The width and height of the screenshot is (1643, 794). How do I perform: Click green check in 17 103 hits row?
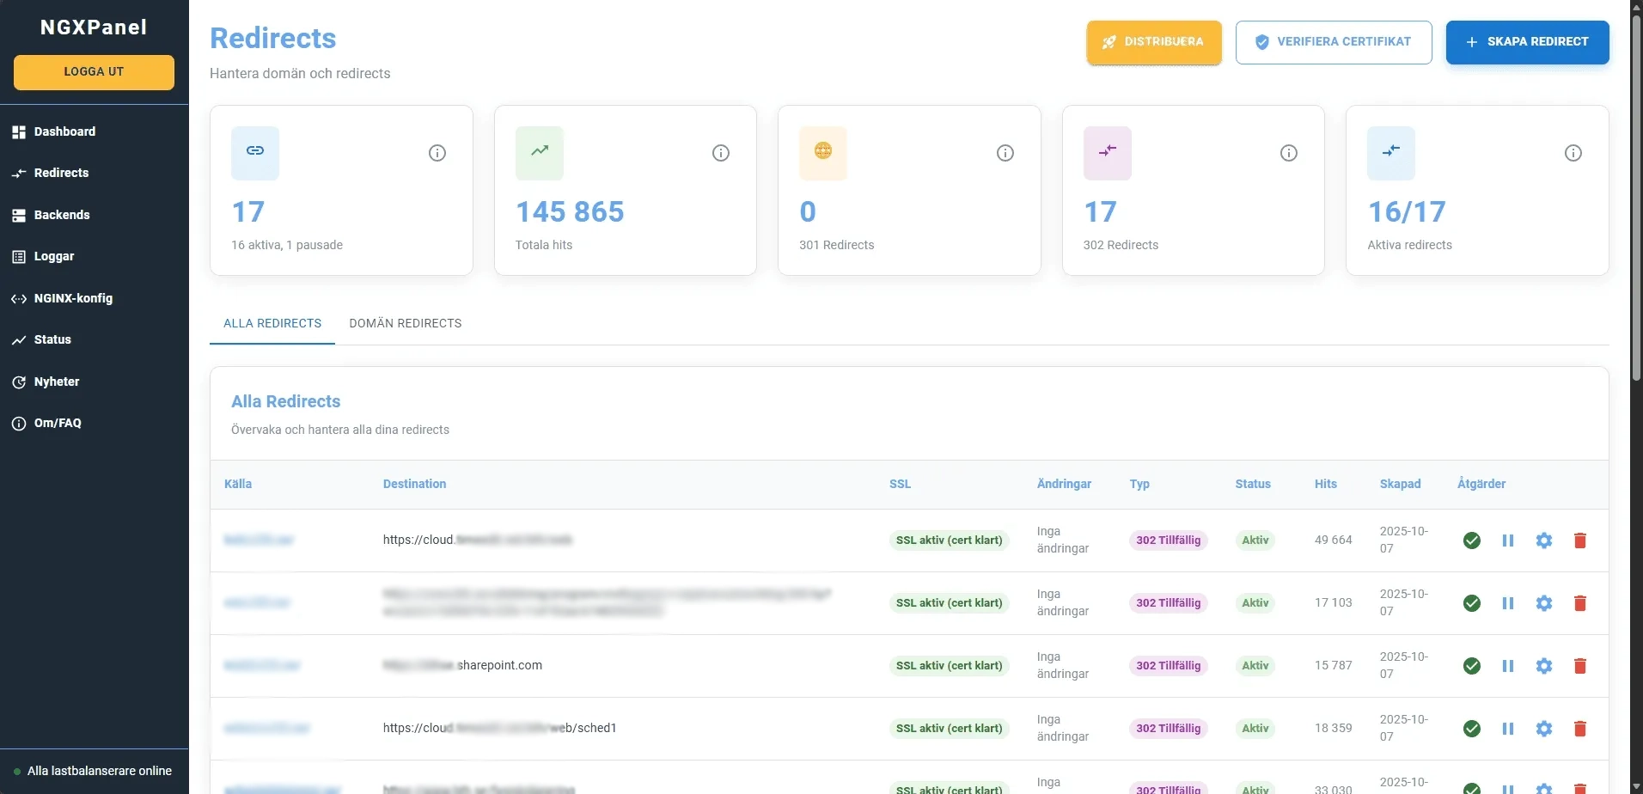coord(1472,603)
